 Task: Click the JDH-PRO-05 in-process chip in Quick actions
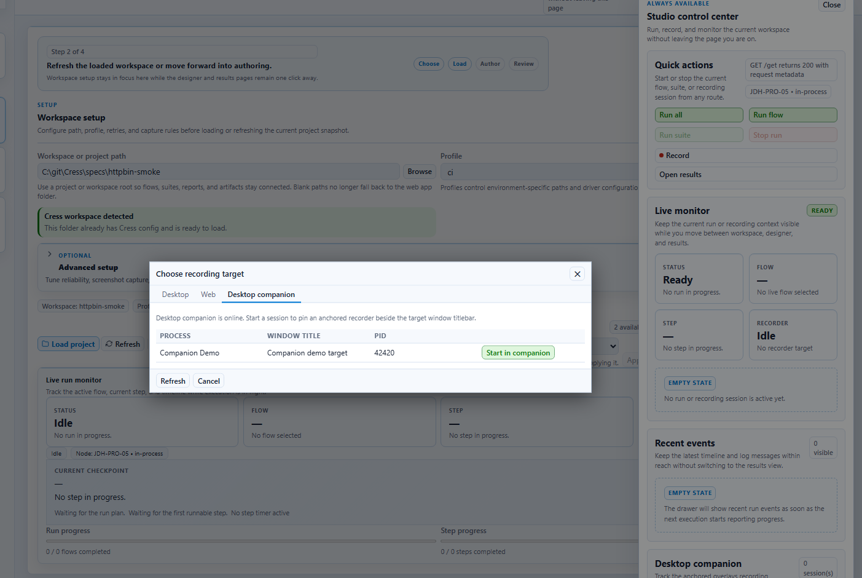point(788,92)
